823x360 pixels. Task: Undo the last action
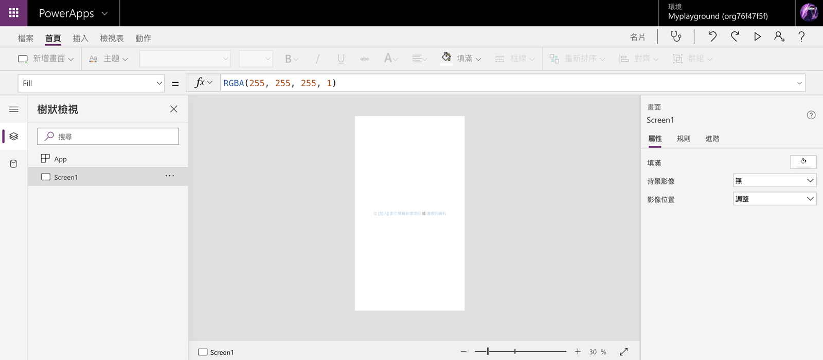point(712,36)
